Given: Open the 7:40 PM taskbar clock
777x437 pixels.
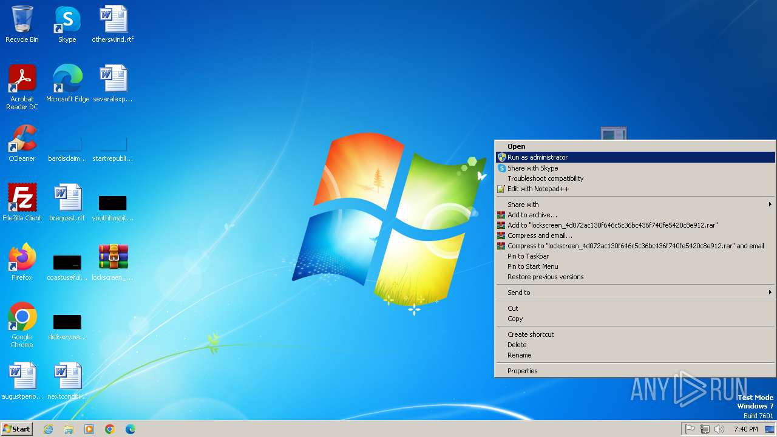Looking at the screenshot, I should click(x=745, y=429).
